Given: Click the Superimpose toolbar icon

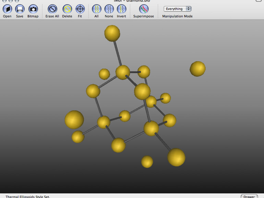Looking at the screenshot, I should (x=144, y=9).
